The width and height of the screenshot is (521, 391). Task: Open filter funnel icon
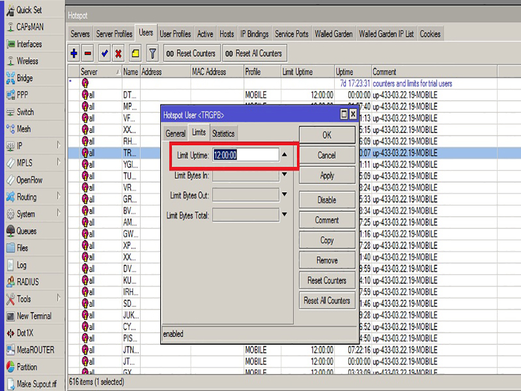point(152,53)
